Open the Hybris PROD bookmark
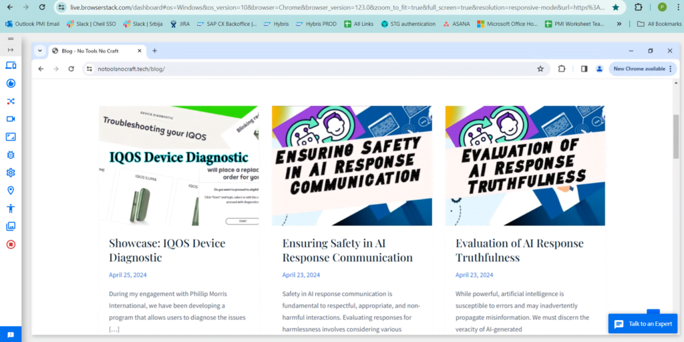 tap(316, 24)
